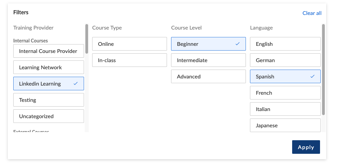Choose English language filter
The width and height of the screenshot is (352, 165).
[x=285, y=44]
